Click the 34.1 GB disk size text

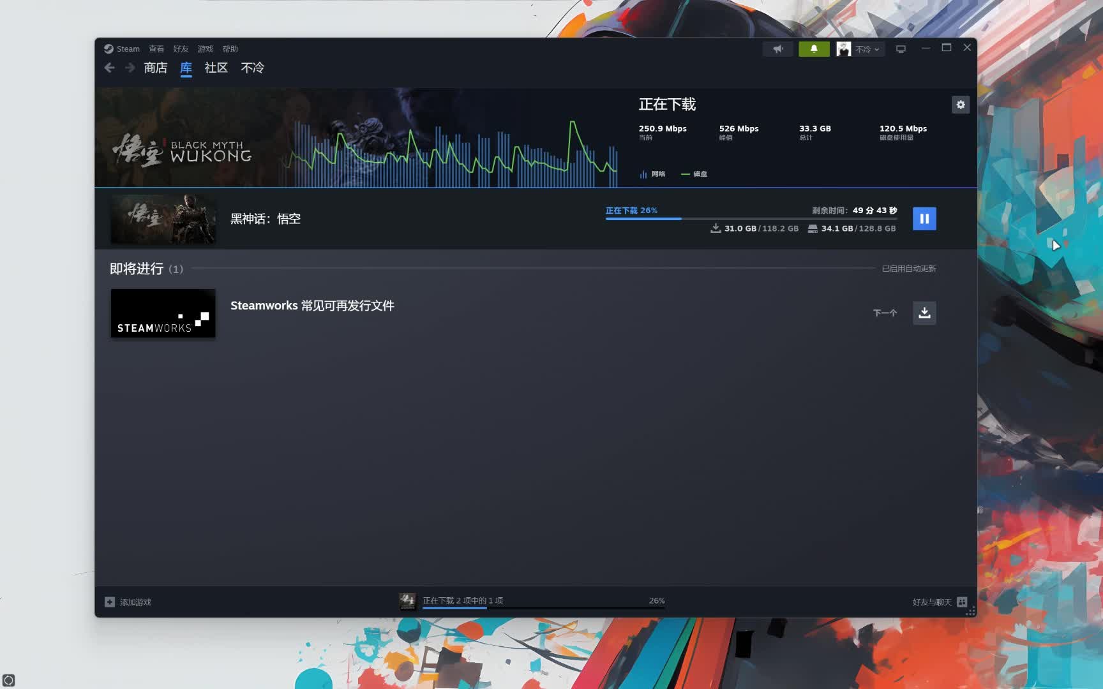tap(837, 228)
